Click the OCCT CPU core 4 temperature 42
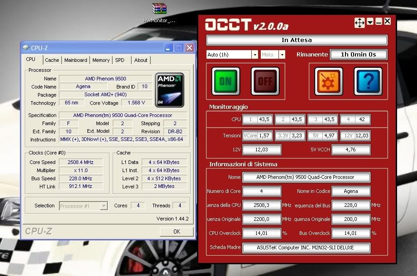 tap(362, 119)
